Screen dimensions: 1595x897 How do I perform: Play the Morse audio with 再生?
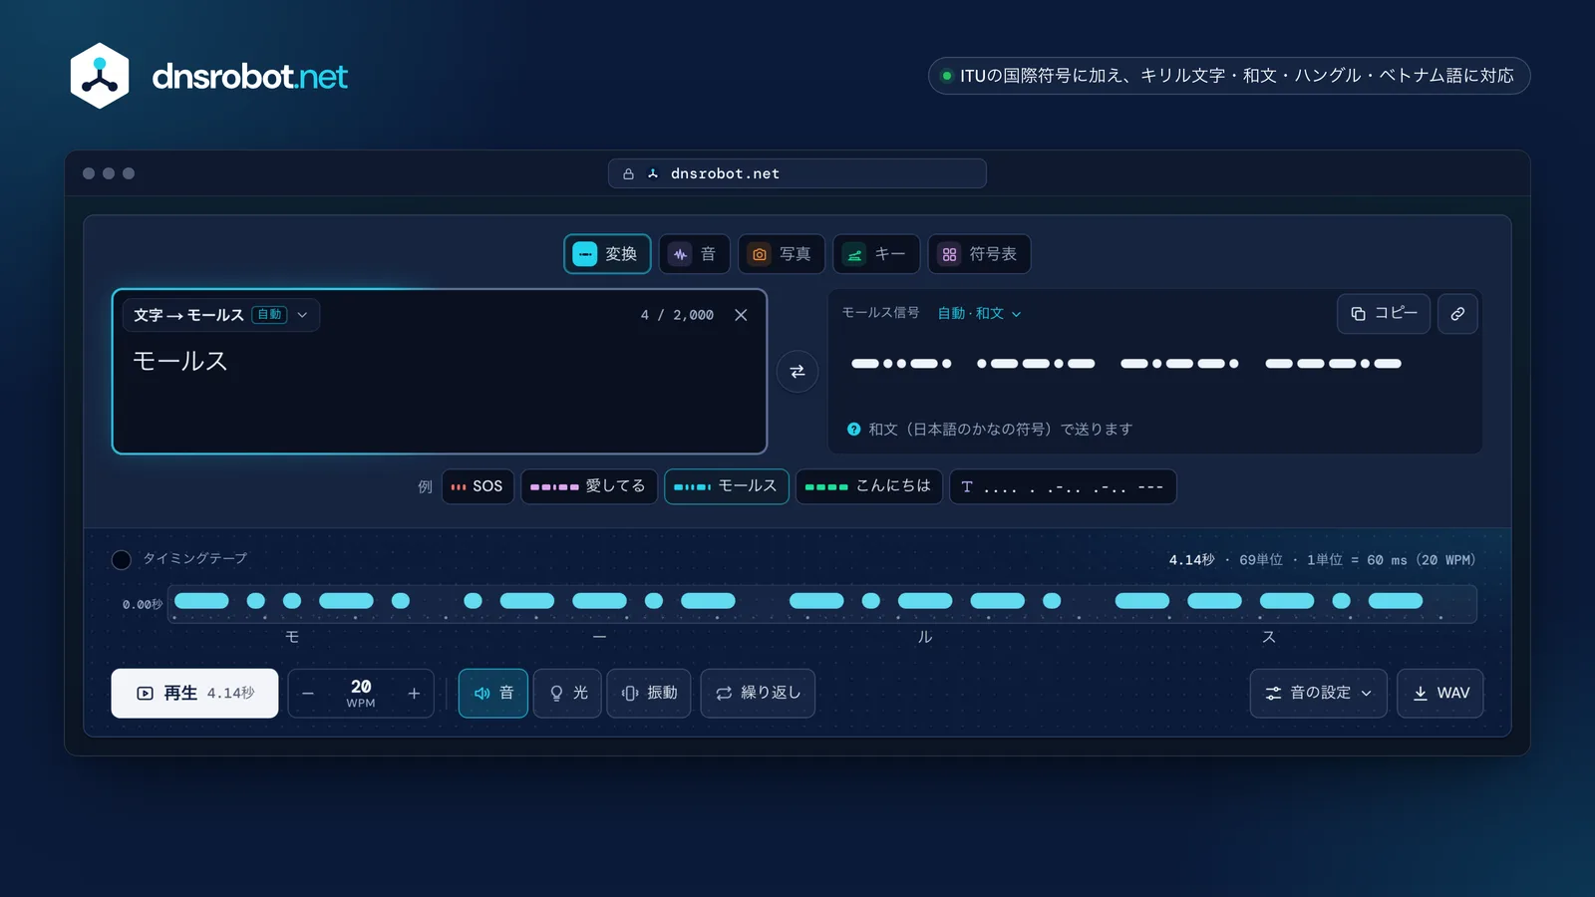click(194, 694)
